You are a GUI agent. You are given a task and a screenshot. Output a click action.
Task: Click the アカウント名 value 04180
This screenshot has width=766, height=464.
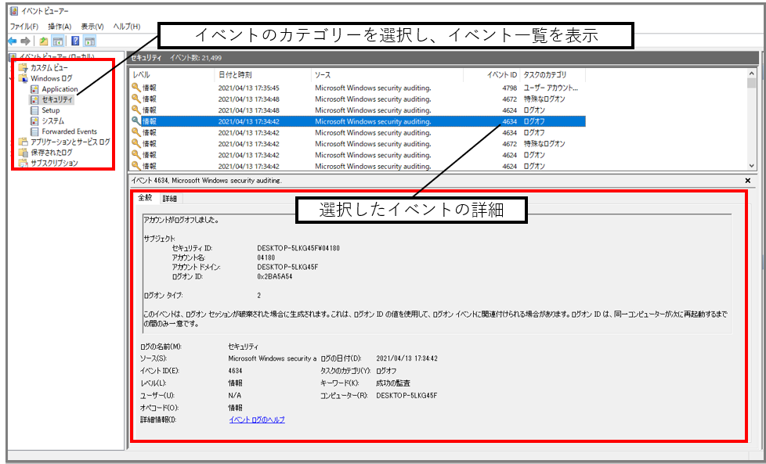(x=266, y=257)
